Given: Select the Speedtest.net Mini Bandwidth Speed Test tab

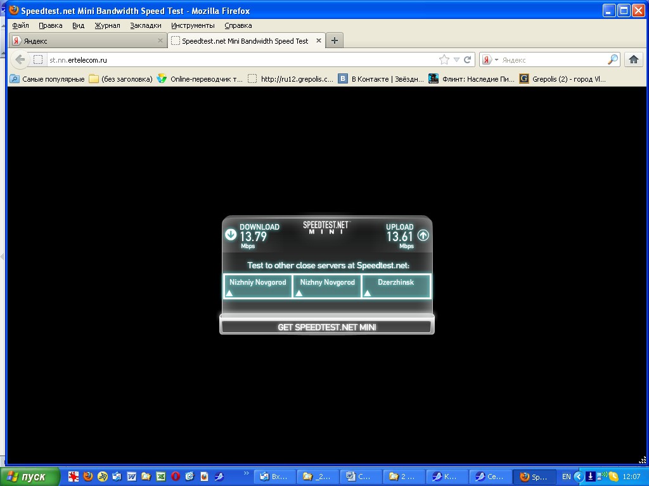Looking at the screenshot, I should coord(247,40).
